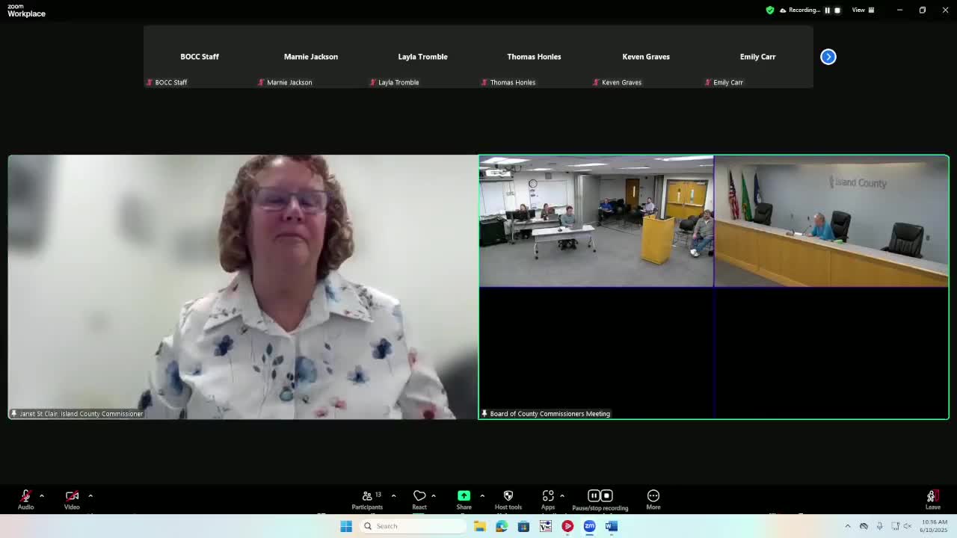
Task: Select the Emily Carr participant tile
Action: click(757, 57)
